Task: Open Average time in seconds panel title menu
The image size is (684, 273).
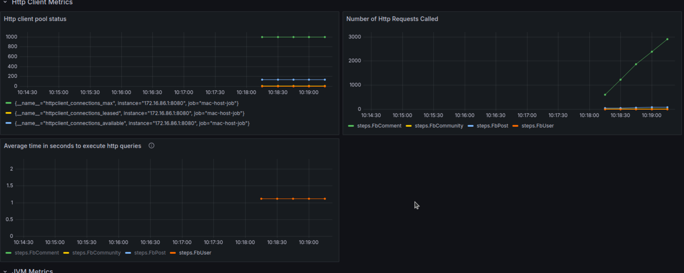Action: 72,146
